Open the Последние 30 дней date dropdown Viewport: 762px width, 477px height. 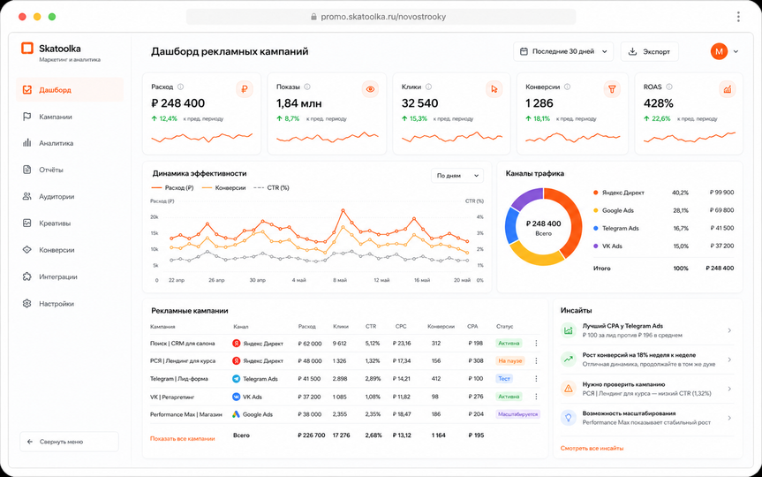[x=563, y=51]
